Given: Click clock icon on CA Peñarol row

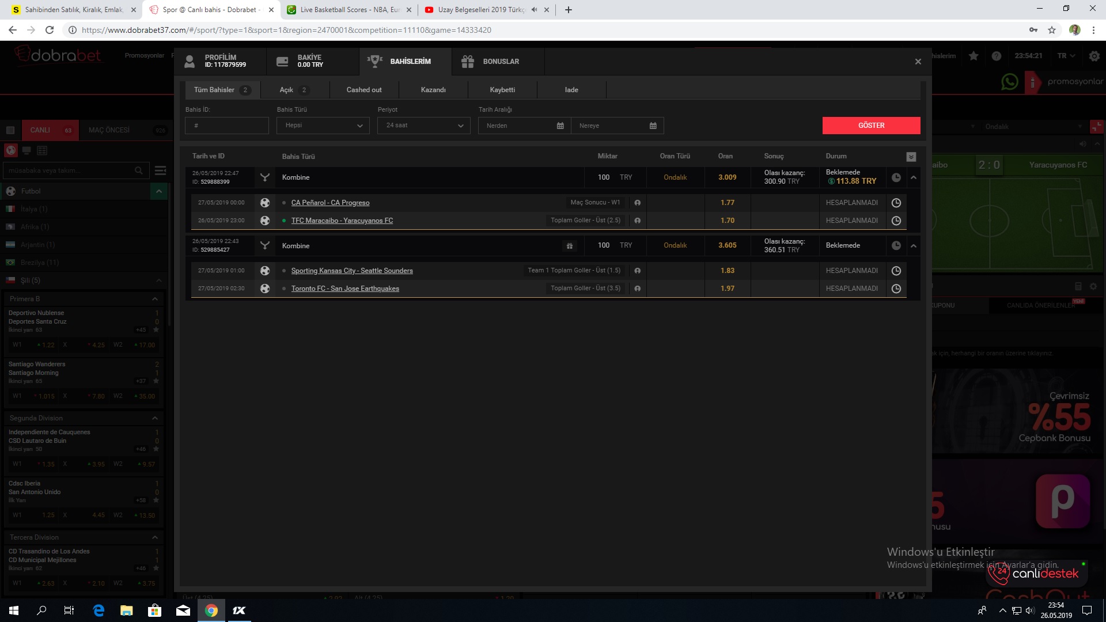Looking at the screenshot, I should 896,203.
